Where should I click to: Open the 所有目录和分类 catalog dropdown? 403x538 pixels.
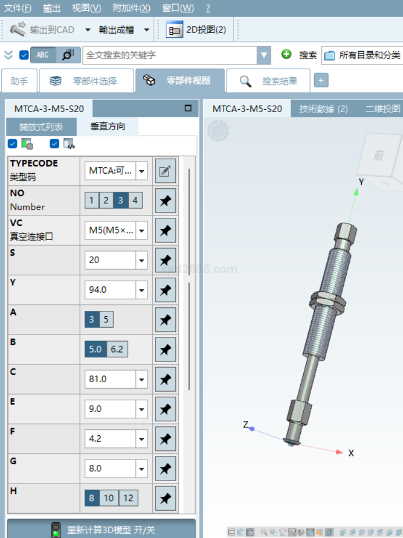pos(362,55)
